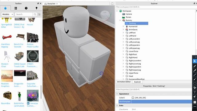Open the Marketplace tab in Toolbox
Screen dimensions: 197x111
coord(6,8)
